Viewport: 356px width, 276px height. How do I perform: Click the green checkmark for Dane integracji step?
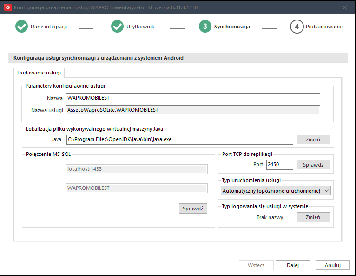pos(21,27)
